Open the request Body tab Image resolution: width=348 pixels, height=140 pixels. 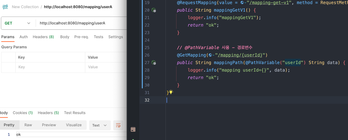65,37
